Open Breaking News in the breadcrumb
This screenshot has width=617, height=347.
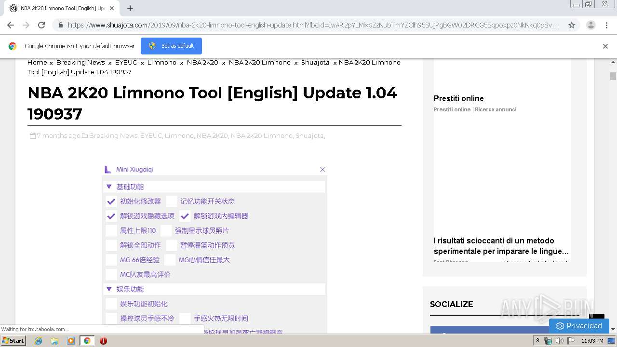pos(80,63)
